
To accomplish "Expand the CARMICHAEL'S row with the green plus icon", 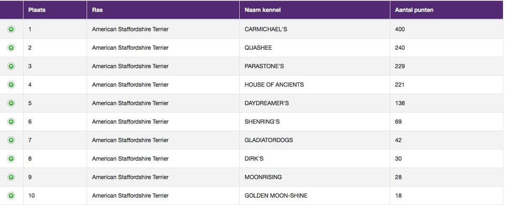I will (11, 29).
